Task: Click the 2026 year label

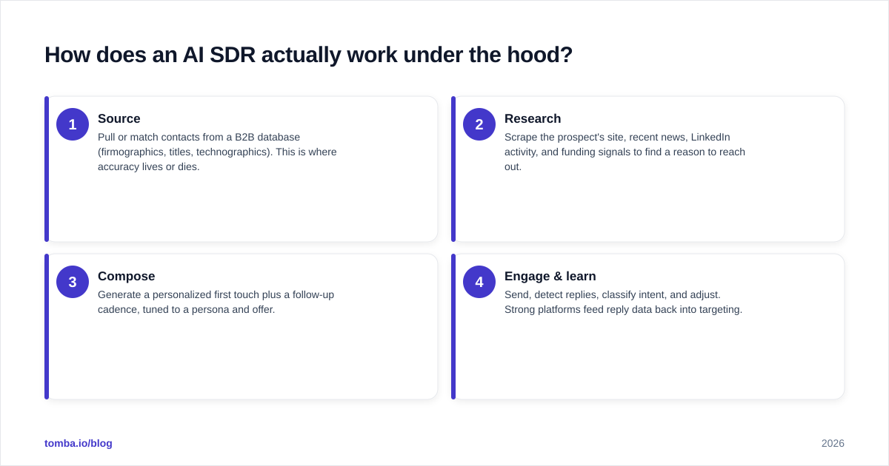Action: point(833,443)
